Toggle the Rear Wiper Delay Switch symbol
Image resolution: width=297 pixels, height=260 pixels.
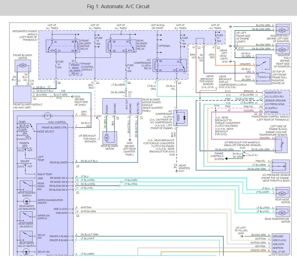(x=26, y=236)
